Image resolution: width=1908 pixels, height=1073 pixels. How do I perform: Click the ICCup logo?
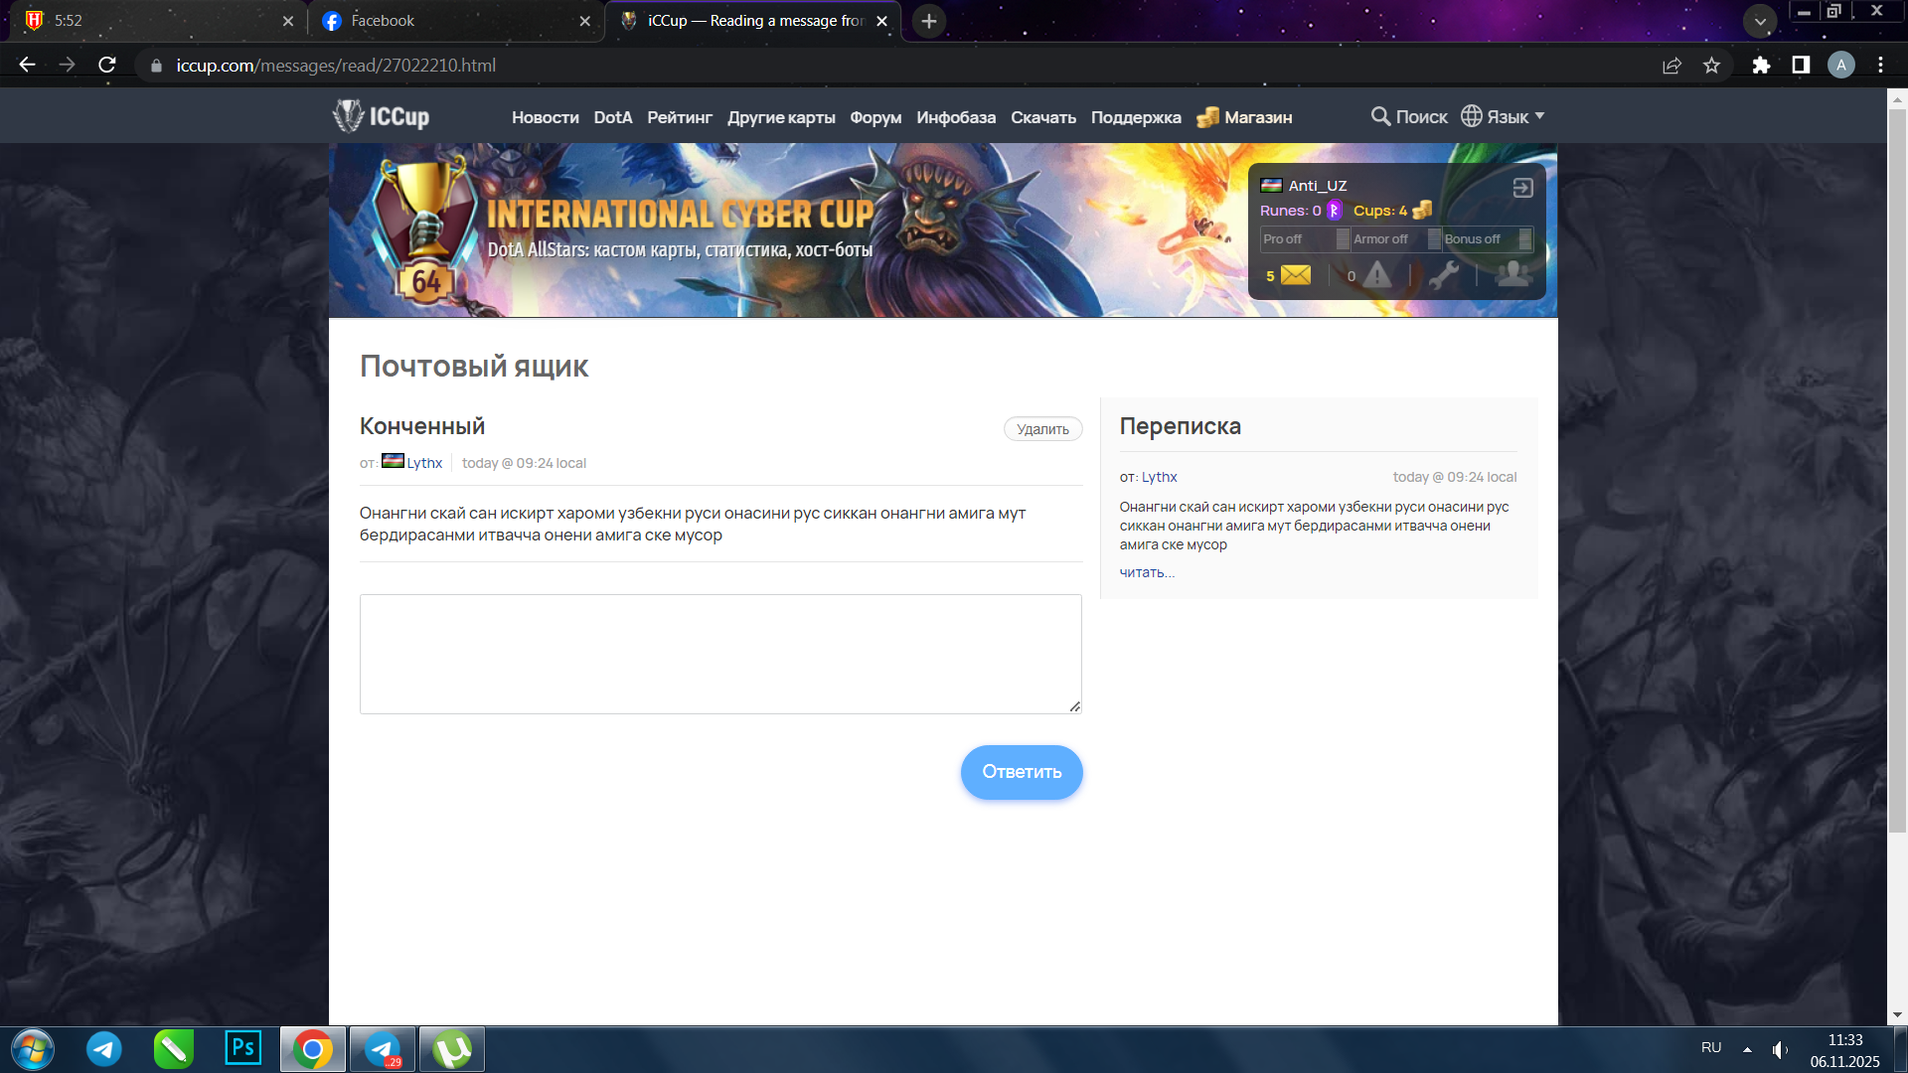pyautogui.click(x=381, y=116)
